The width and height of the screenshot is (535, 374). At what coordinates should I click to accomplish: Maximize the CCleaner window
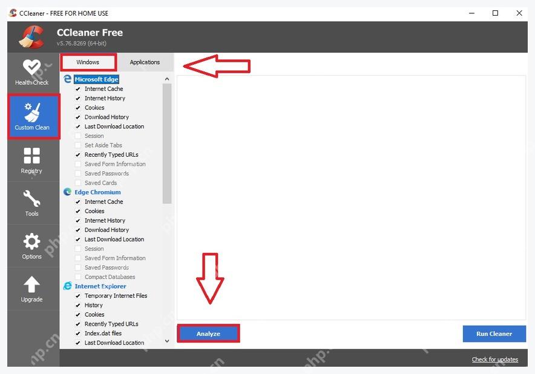[496, 13]
